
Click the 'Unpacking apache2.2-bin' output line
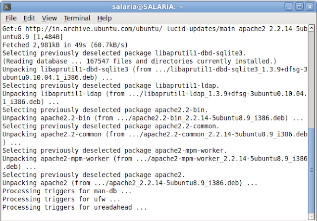pos(153,118)
